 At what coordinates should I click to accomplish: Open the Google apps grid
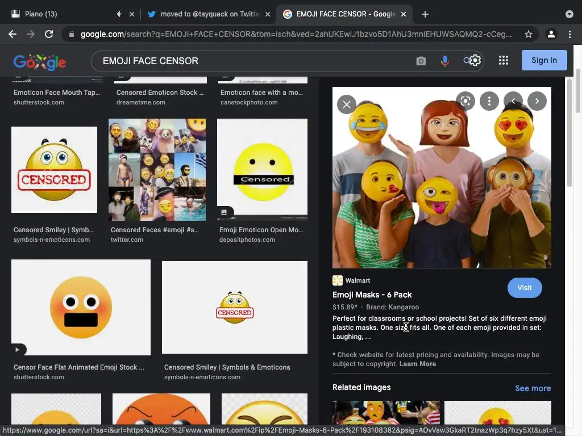[x=504, y=60]
